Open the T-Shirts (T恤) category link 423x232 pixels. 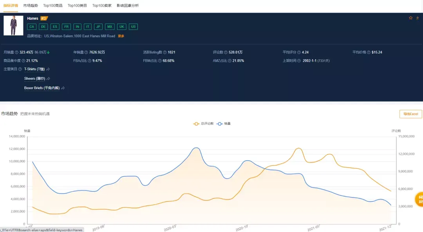click(34, 69)
